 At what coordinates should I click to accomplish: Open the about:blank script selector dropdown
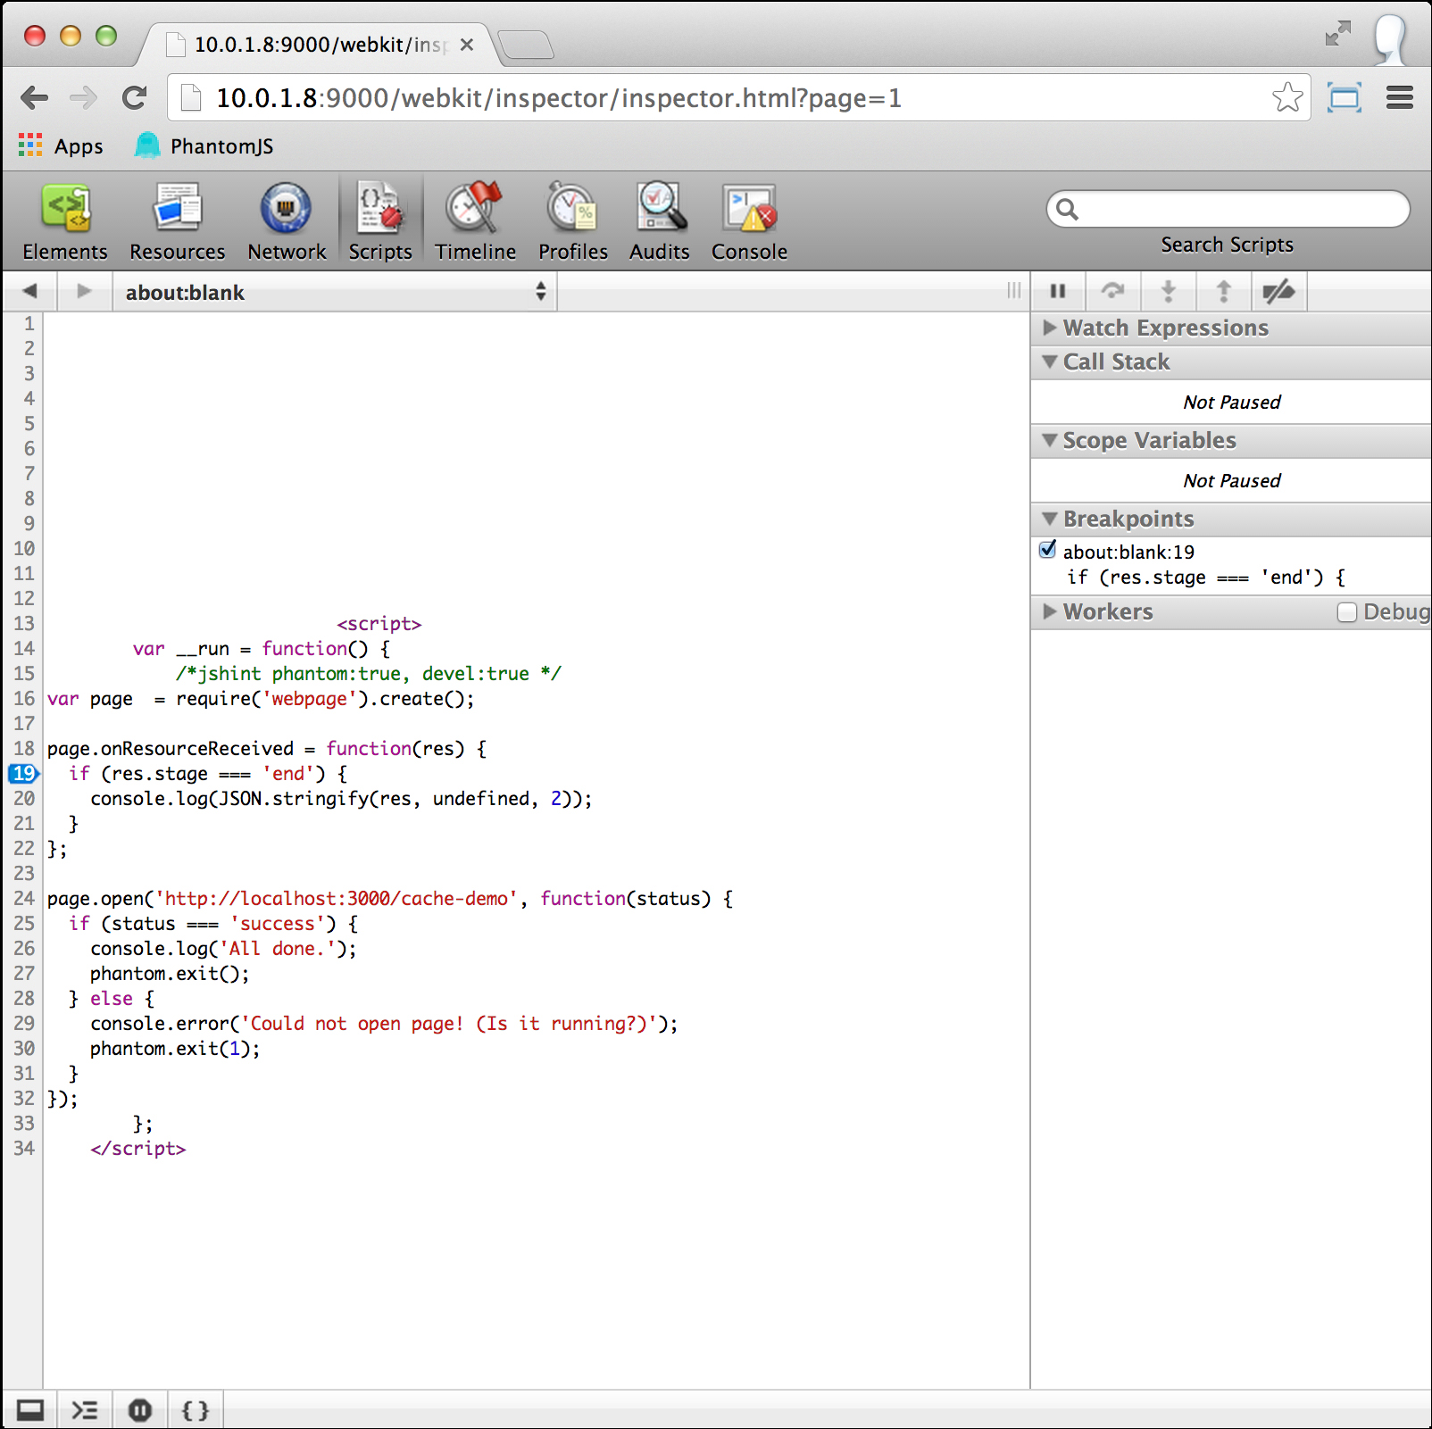(335, 292)
